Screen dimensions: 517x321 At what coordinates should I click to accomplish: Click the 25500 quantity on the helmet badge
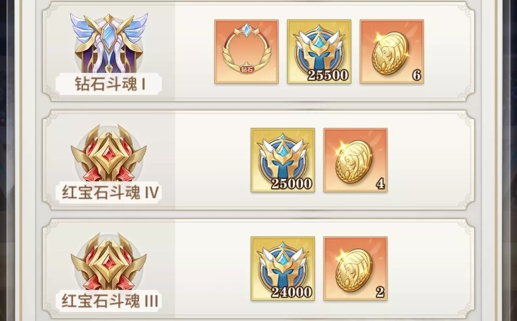click(328, 75)
